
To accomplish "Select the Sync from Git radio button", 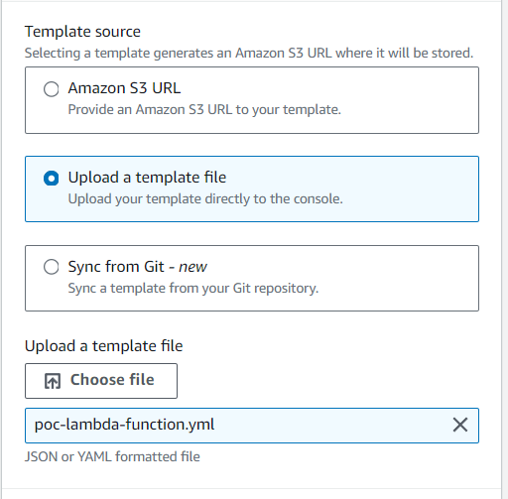I will [x=52, y=267].
